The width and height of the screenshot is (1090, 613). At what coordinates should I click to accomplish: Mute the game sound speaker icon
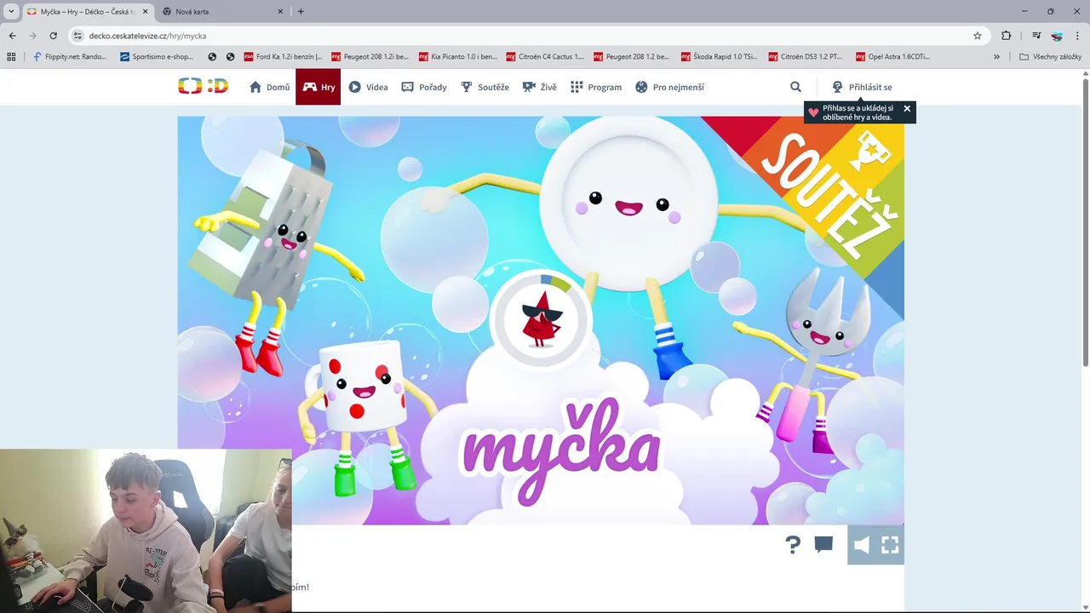(x=862, y=545)
